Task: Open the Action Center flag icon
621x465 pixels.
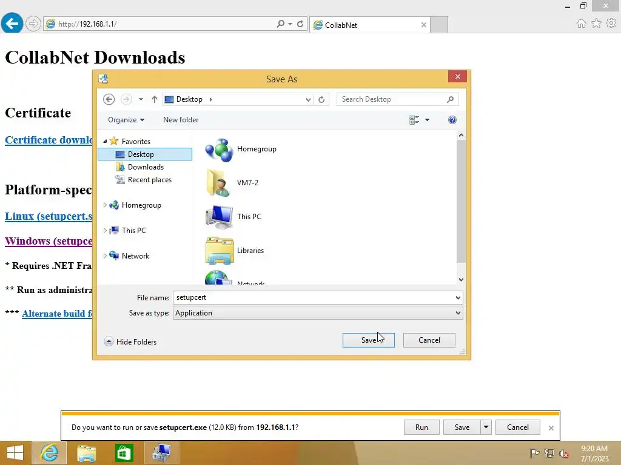Action: [x=535, y=453]
